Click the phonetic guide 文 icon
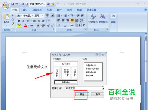The image size is (148, 110). click(x=47, y=16)
